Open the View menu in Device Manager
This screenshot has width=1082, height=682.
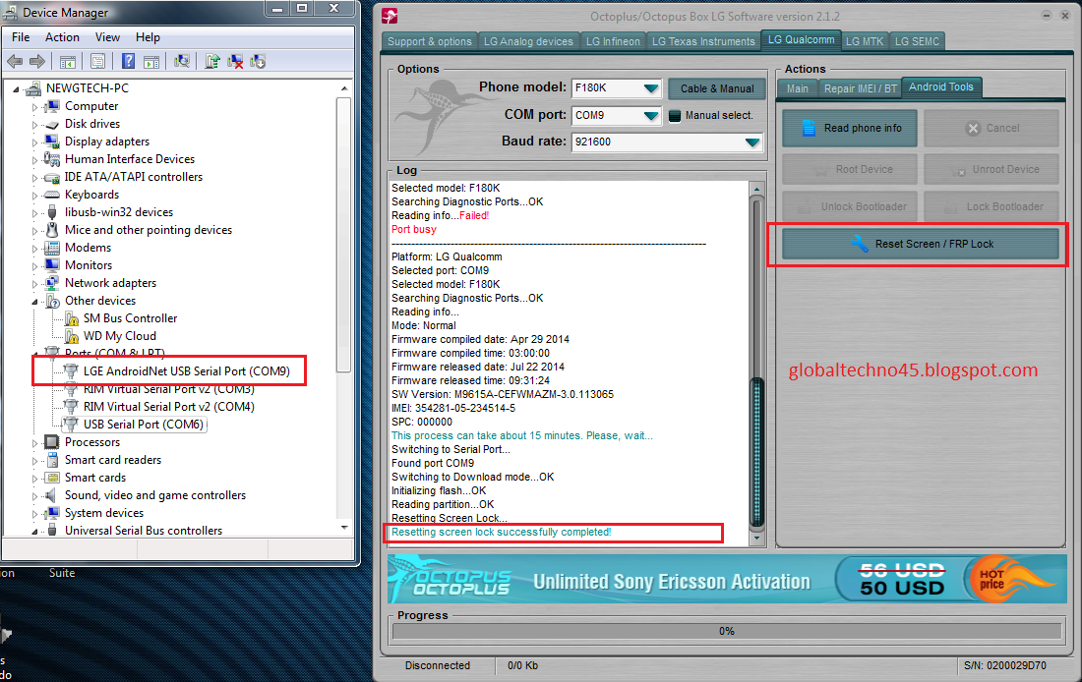pyautogui.click(x=107, y=37)
